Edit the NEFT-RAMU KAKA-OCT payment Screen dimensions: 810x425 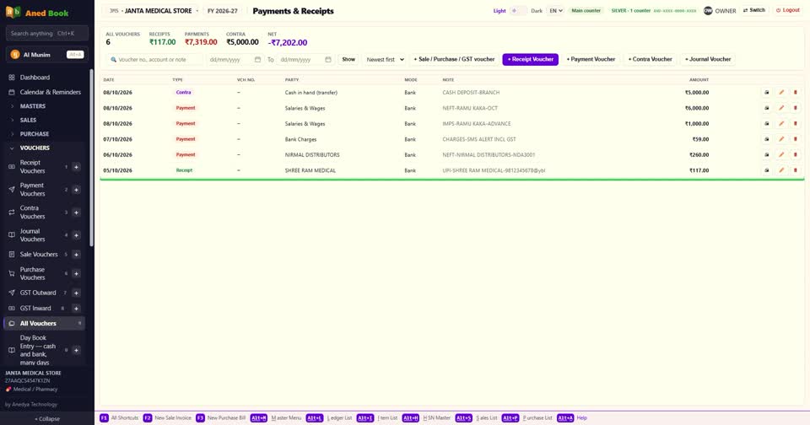781,108
